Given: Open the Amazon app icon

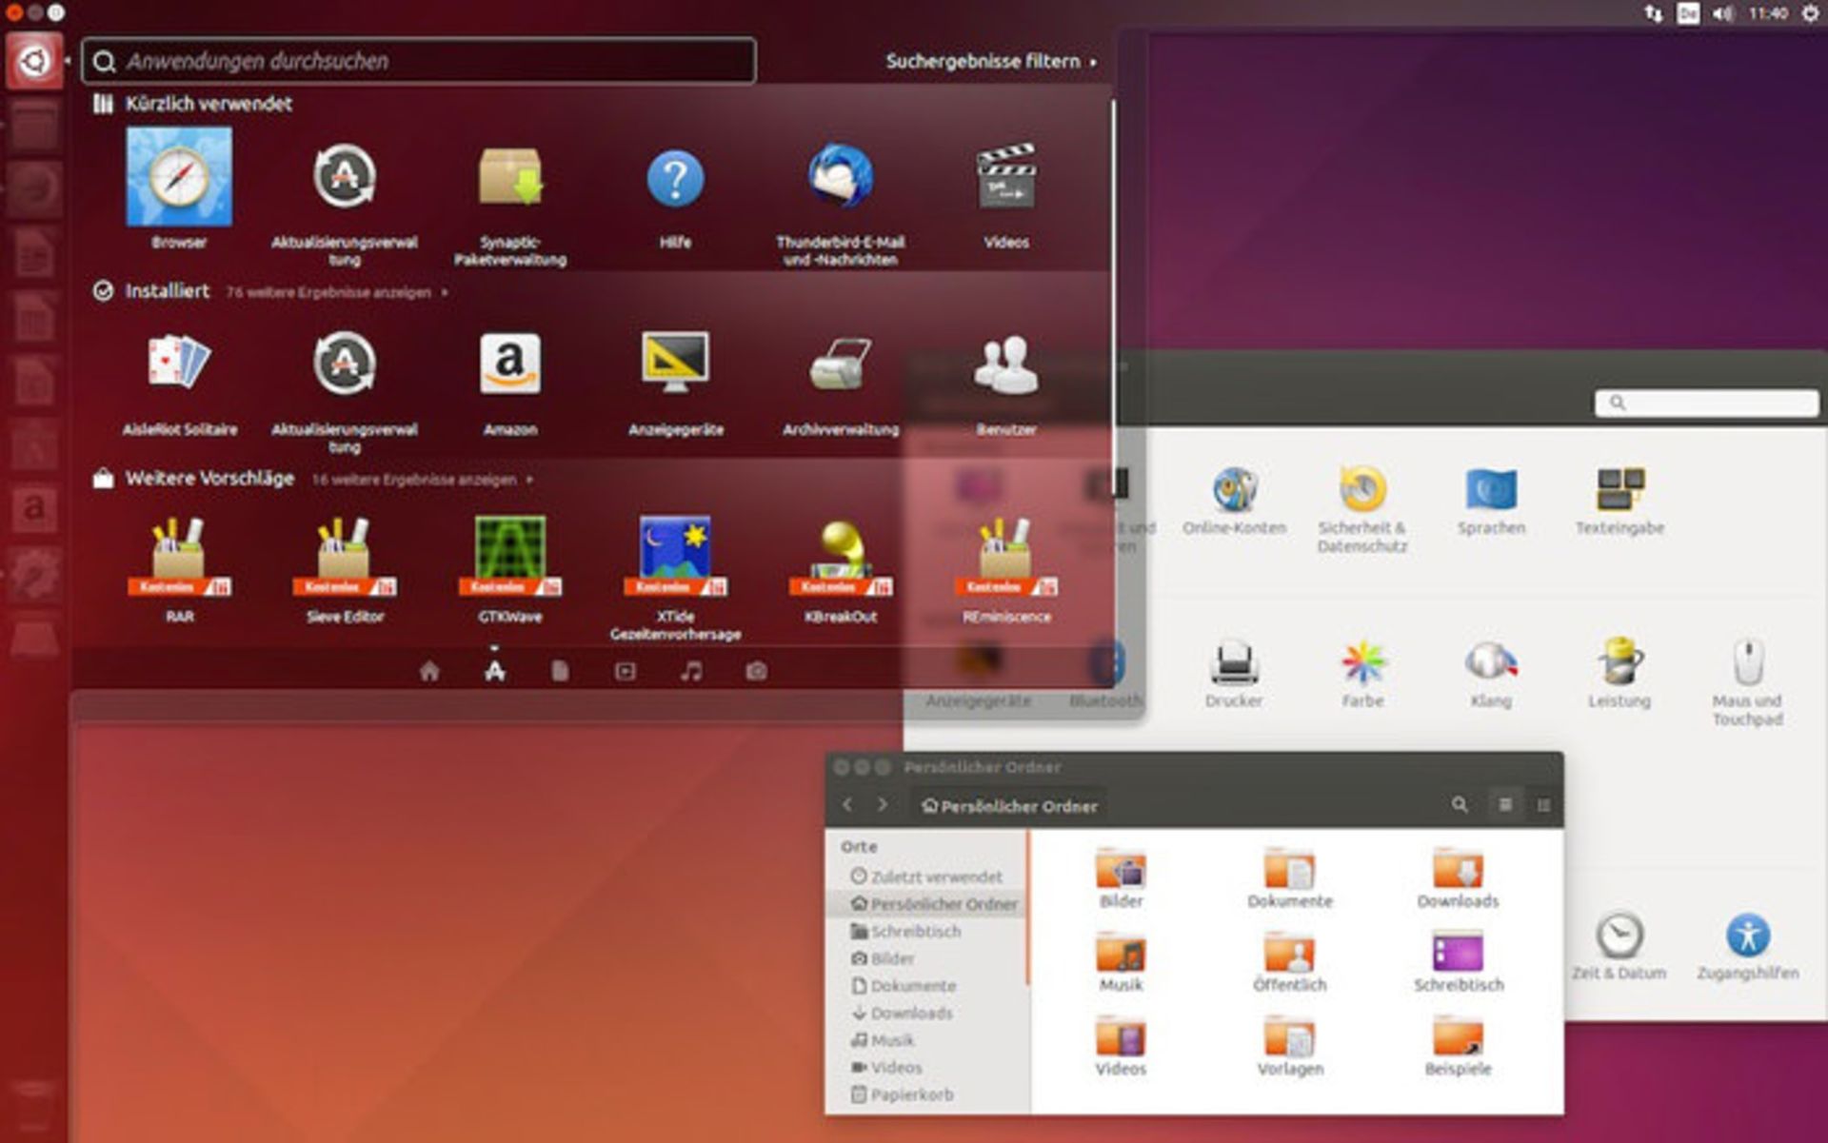Looking at the screenshot, I should 510,363.
